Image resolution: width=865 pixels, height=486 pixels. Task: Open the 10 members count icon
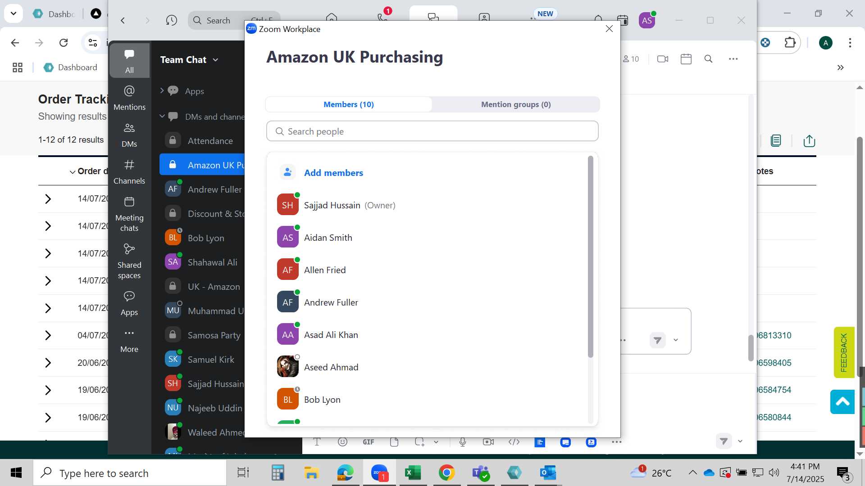631,59
